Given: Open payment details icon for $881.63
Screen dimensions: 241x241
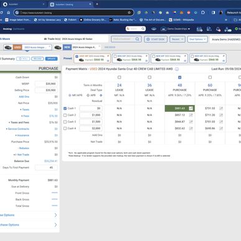Looking at the screenshot, I should point(191,108).
